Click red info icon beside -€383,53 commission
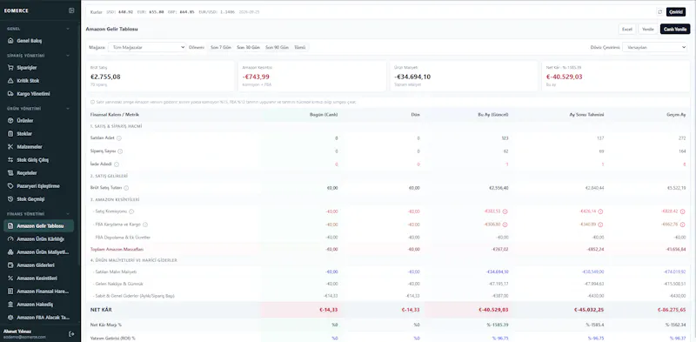The width and height of the screenshot is (696, 342). (x=505, y=211)
